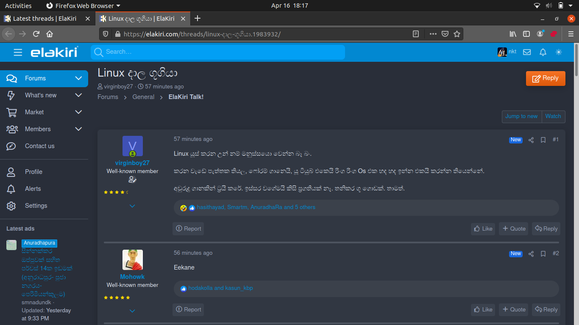Expand the What's new sidebar submenu
The width and height of the screenshot is (579, 325).
click(x=78, y=95)
